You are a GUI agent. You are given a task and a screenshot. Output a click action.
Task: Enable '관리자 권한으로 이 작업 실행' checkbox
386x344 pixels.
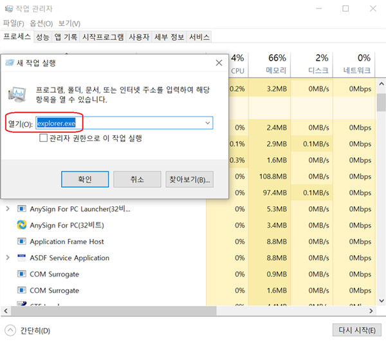[43, 138]
